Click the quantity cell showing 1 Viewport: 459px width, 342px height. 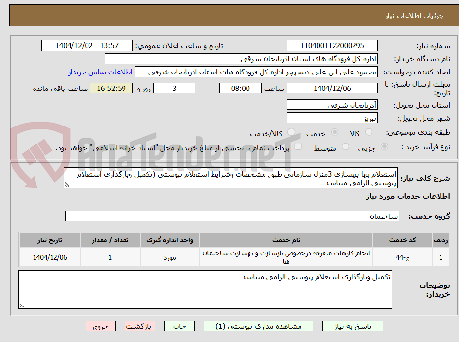click(x=110, y=257)
